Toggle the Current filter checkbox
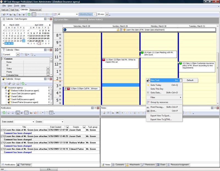The image size is (220, 171). point(56,19)
